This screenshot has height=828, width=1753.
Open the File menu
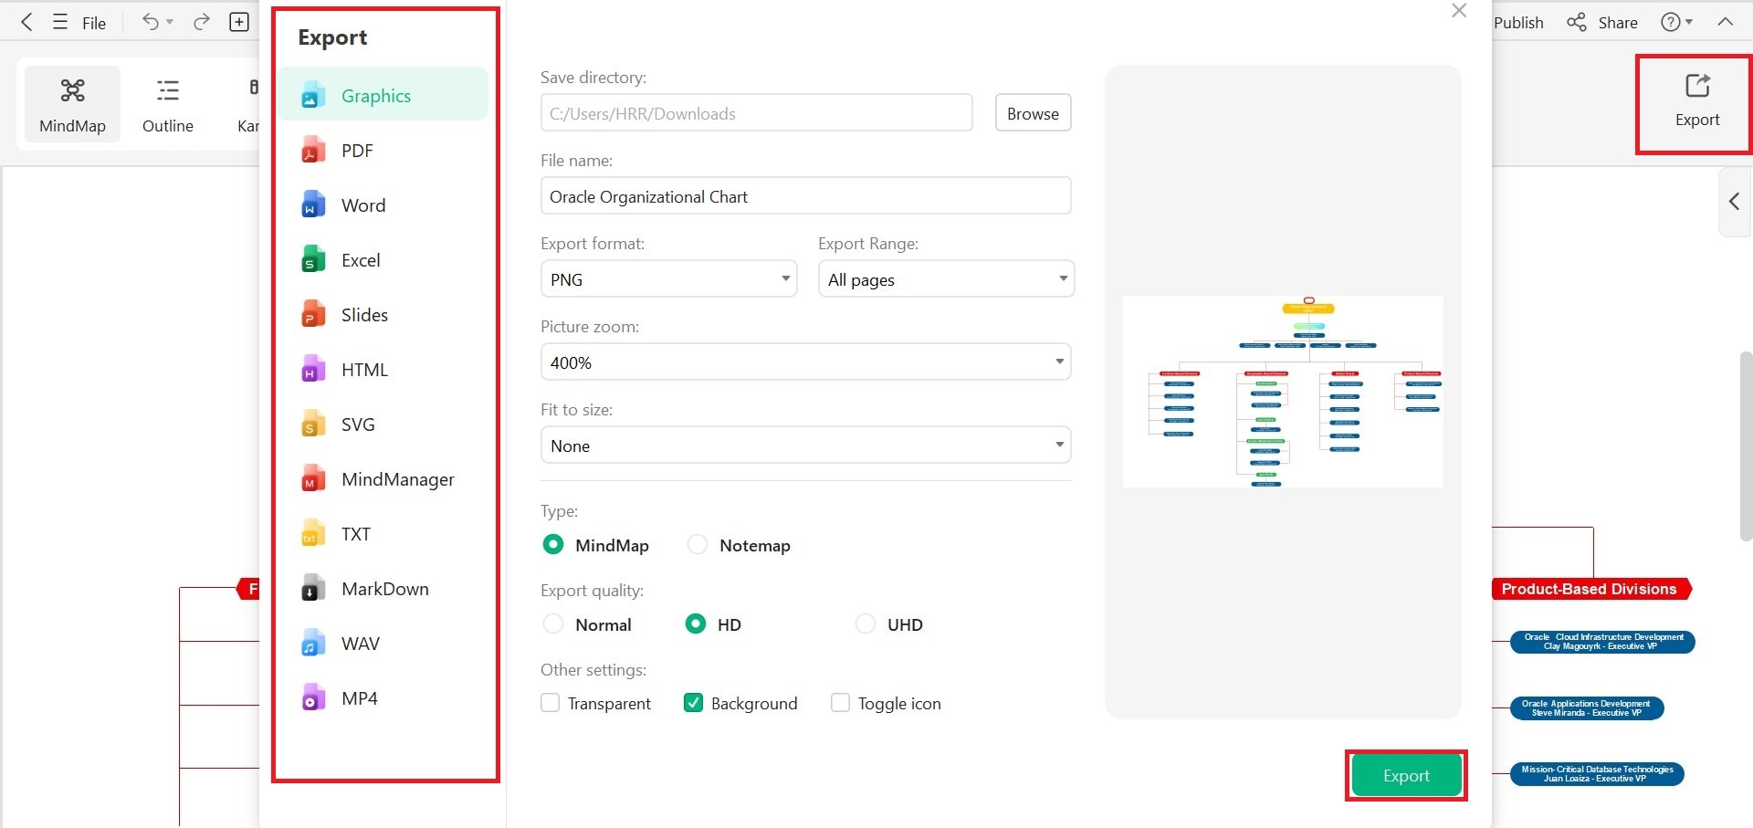pos(94,23)
